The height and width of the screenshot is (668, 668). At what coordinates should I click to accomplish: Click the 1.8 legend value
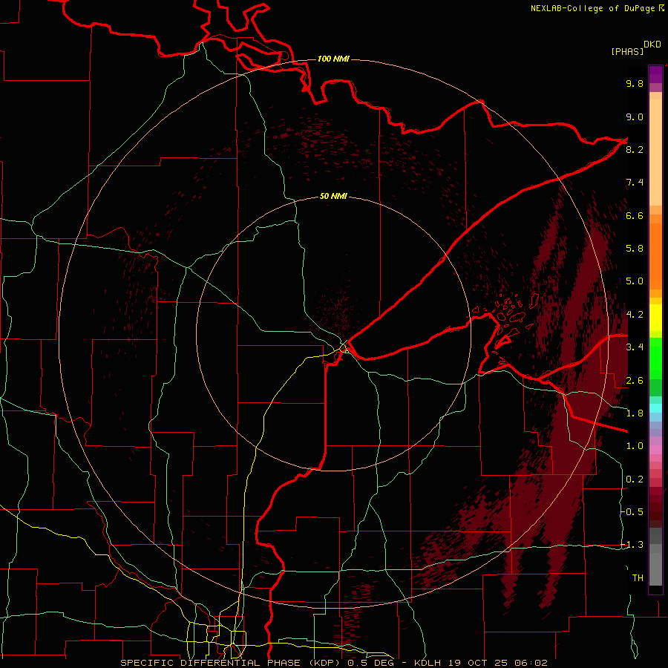click(635, 413)
